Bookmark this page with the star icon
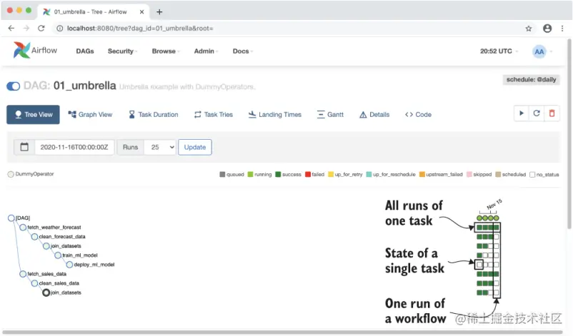The height and width of the screenshot is (336, 573). coord(529,29)
